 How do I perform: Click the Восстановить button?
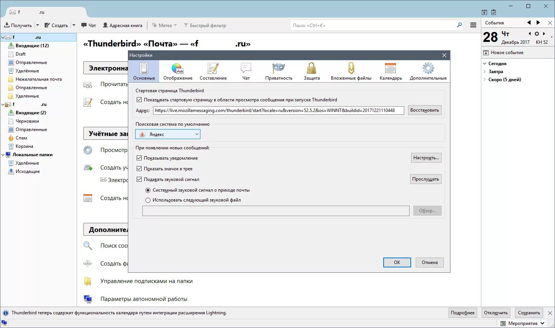coord(424,110)
